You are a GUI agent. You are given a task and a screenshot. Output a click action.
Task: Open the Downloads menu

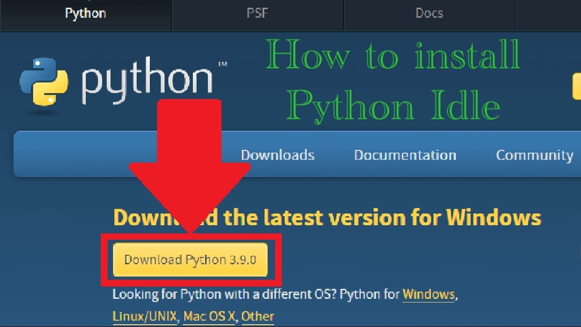click(x=277, y=155)
